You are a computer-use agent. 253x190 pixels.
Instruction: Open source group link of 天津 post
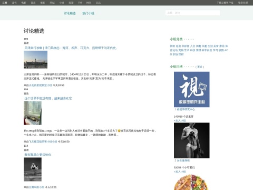coord(41,85)
